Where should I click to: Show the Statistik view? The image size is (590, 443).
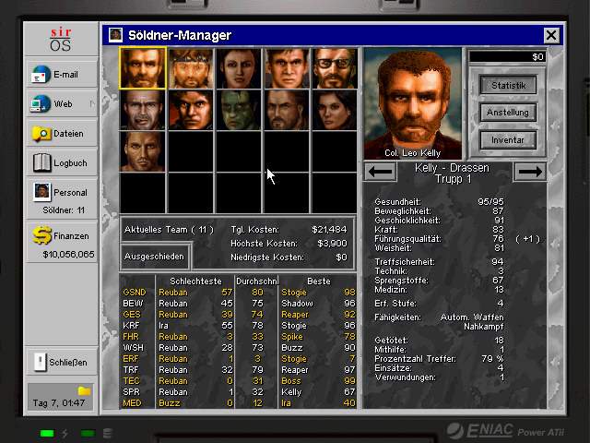(x=508, y=86)
